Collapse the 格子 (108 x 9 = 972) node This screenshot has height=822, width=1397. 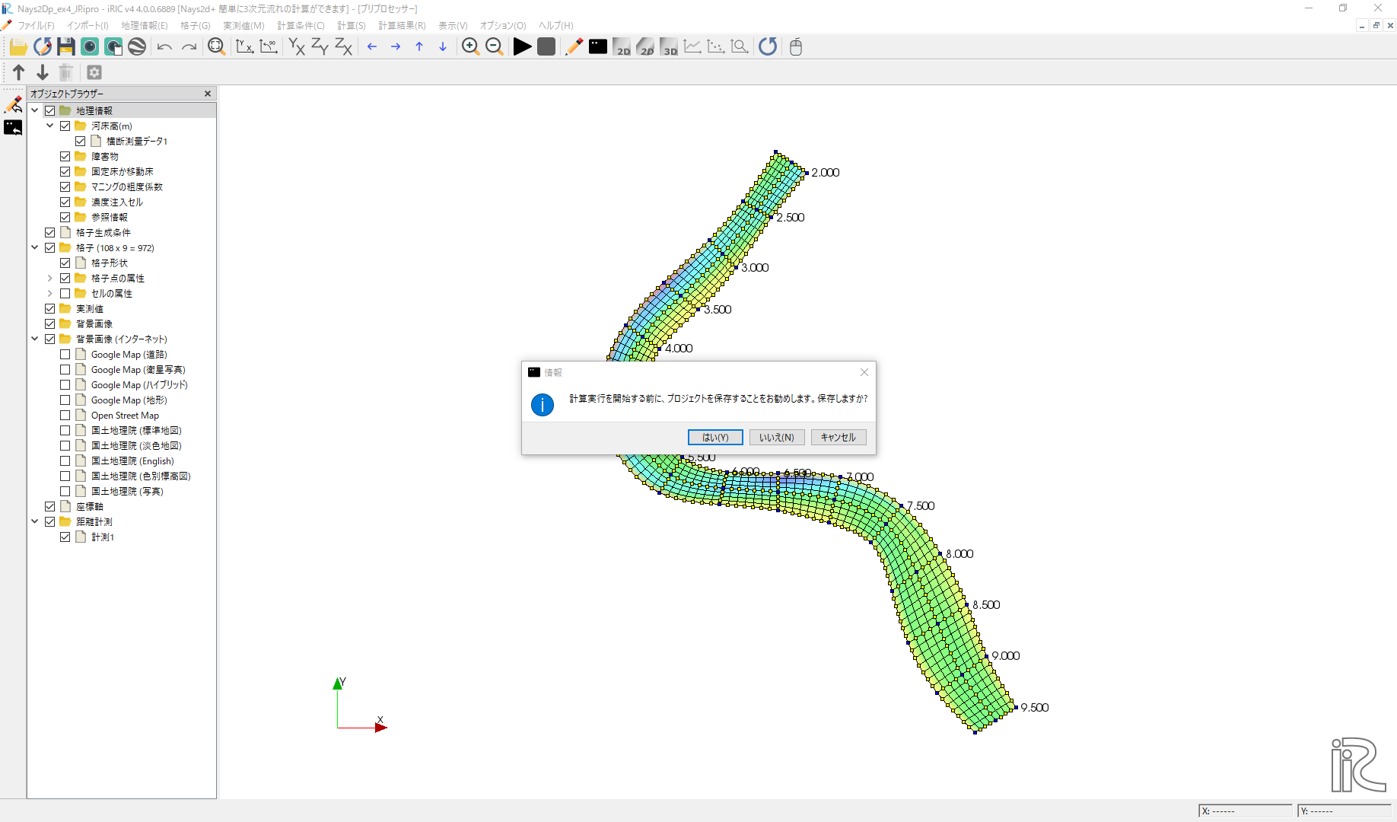tap(35, 248)
